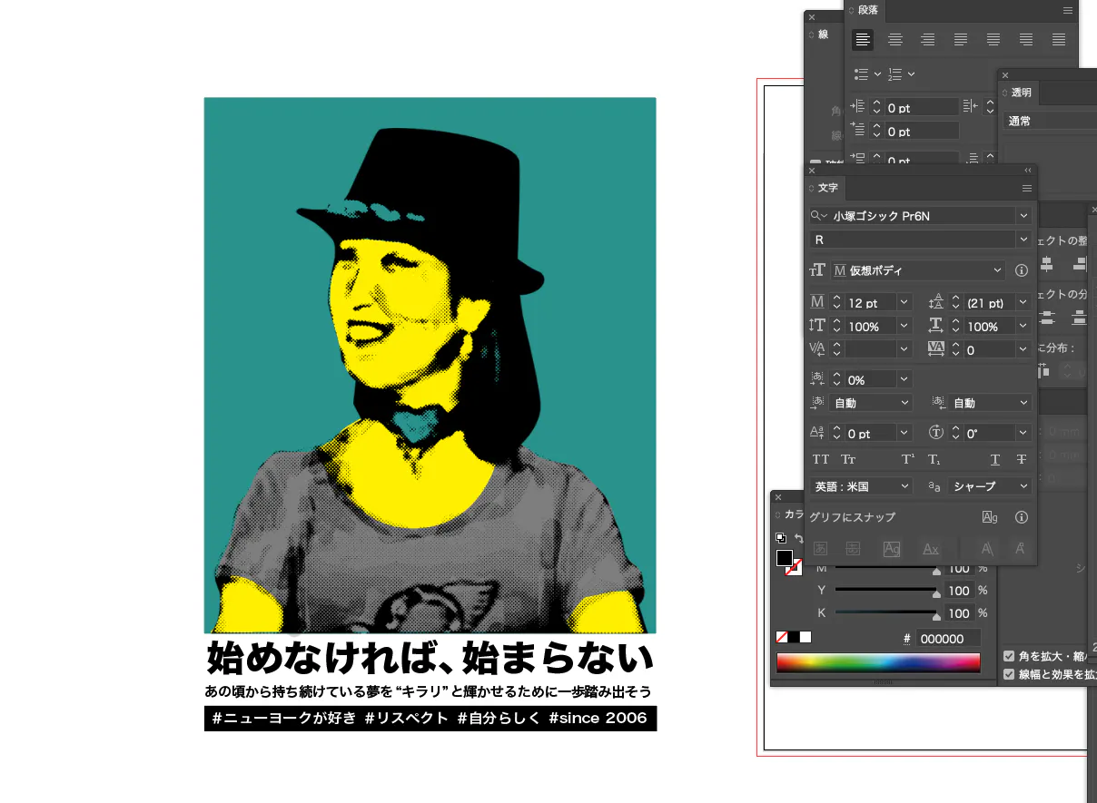Viewport: 1097px width, 803px height.
Task: Toggle 角を拡大・縮小 checkbox
Action: 1009,656
